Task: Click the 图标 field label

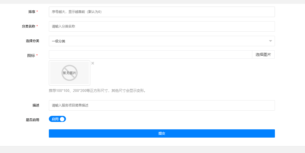Action: [31, 56]
